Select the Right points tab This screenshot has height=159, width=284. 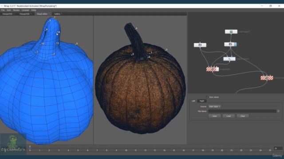pos(202,101)
